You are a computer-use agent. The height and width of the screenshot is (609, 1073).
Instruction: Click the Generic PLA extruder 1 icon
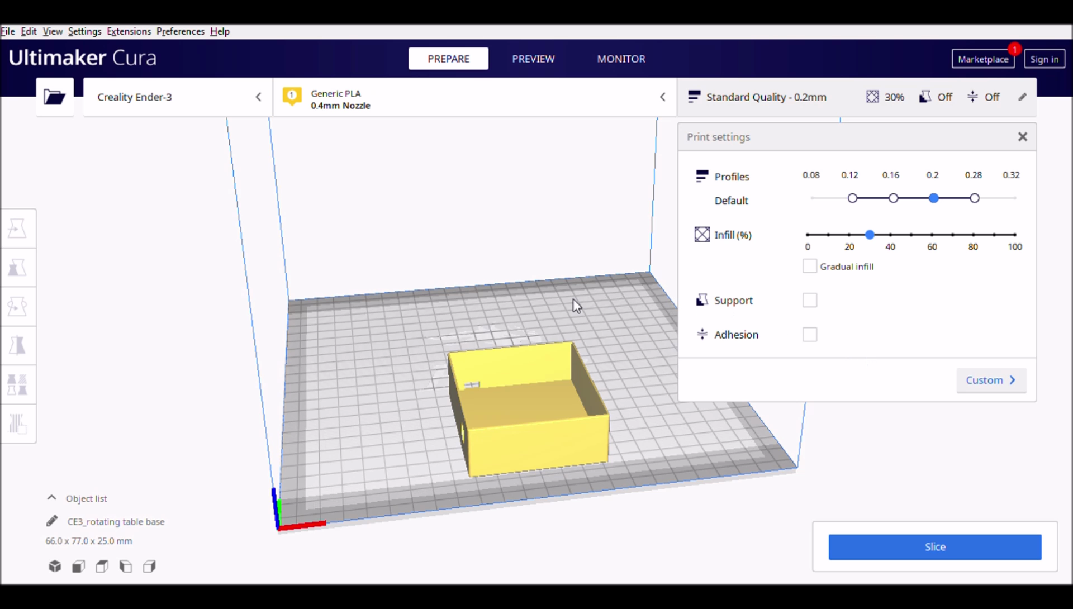pos(292,97)
